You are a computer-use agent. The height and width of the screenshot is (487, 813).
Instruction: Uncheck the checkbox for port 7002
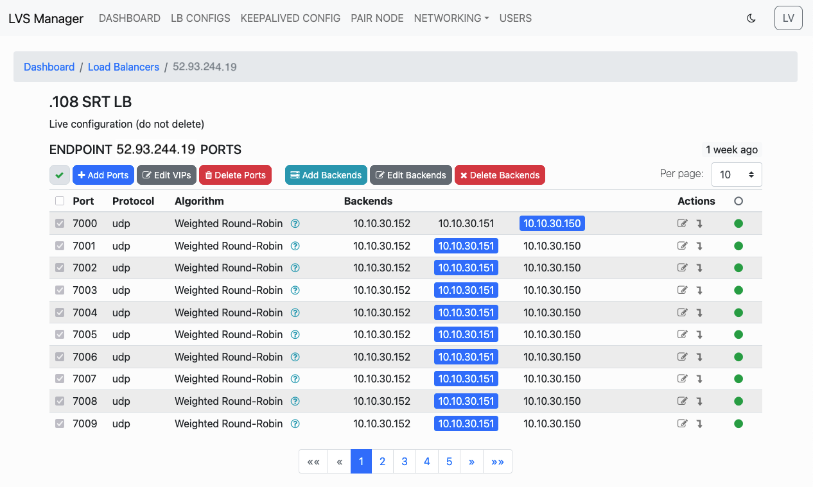tap(60, 268)
